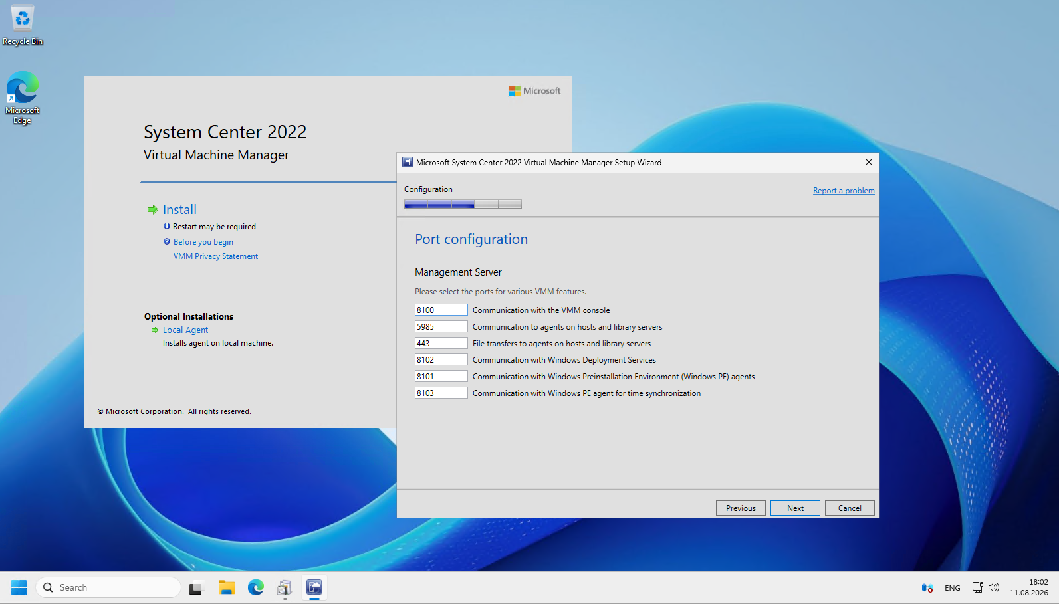Click the Setup Wizard title bar icon
The image size is (1059, 604).
pyautogui.click(x=408, y=162)
